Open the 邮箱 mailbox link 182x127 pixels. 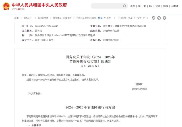click(x=166, y=6)
